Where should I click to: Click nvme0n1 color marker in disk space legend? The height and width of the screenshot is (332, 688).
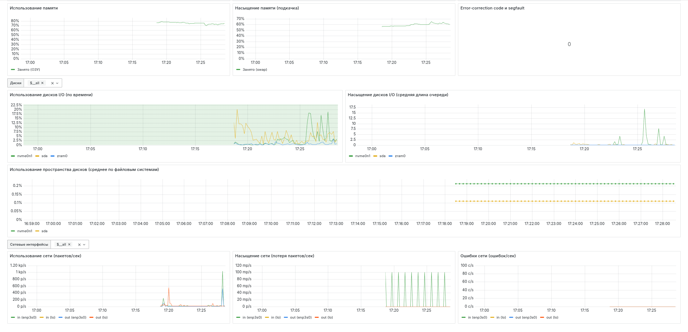click(13, 231)
